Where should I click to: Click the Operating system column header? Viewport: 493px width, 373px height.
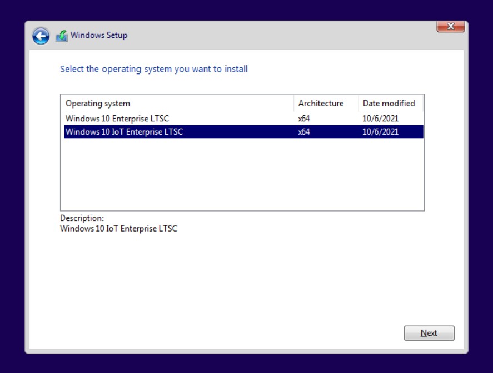point(98,104)
